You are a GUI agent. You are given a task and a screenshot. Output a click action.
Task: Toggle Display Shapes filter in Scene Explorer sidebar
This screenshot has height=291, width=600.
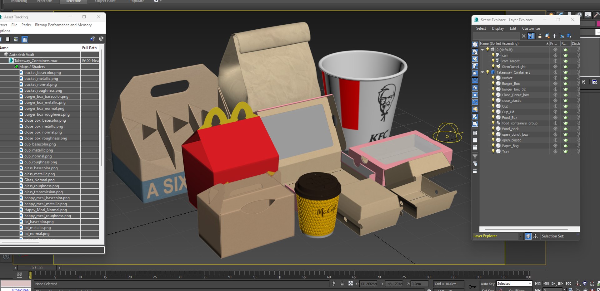click(475, 52)
